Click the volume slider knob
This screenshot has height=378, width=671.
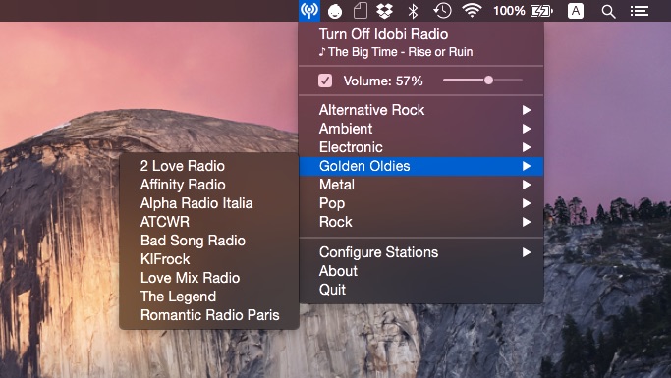(x=488, y=80)
